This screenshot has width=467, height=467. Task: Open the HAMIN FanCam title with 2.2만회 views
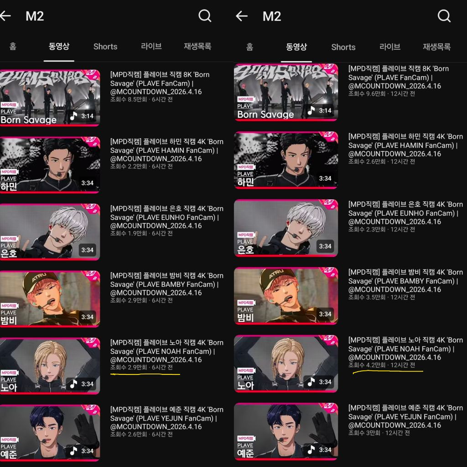167,150
